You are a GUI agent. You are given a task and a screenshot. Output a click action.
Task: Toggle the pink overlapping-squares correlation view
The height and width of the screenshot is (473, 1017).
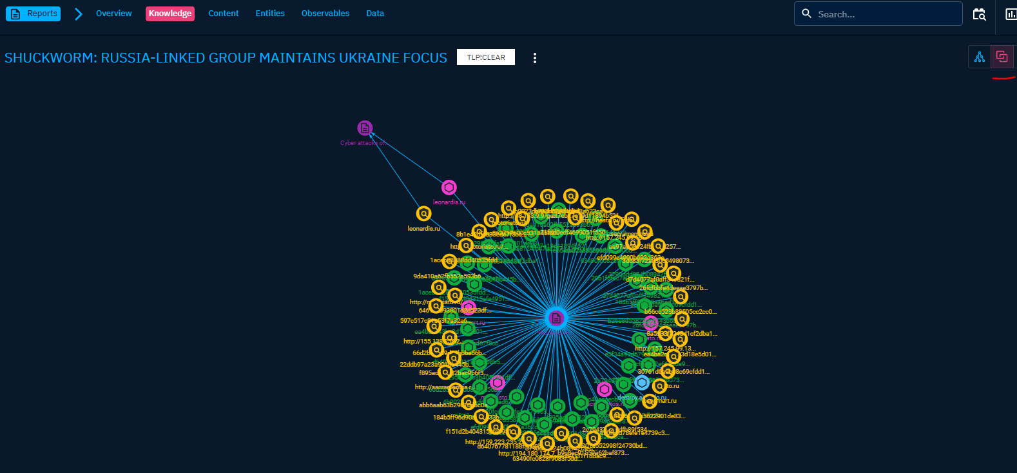(x=1002, y=57)
